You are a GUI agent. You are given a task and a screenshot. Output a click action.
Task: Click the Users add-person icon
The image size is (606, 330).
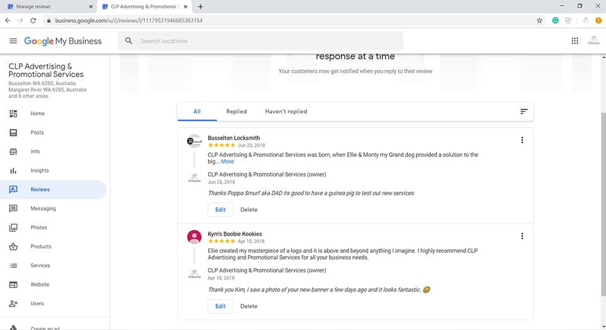click(x=13, y=303)
